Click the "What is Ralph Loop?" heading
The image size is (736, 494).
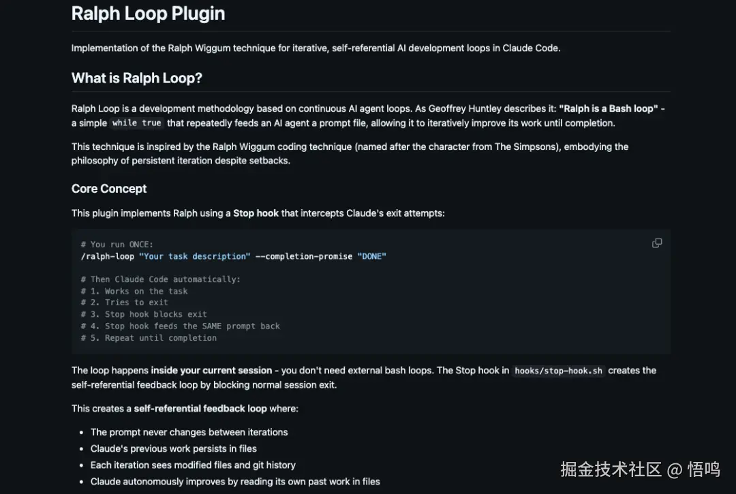pos(136,78)
